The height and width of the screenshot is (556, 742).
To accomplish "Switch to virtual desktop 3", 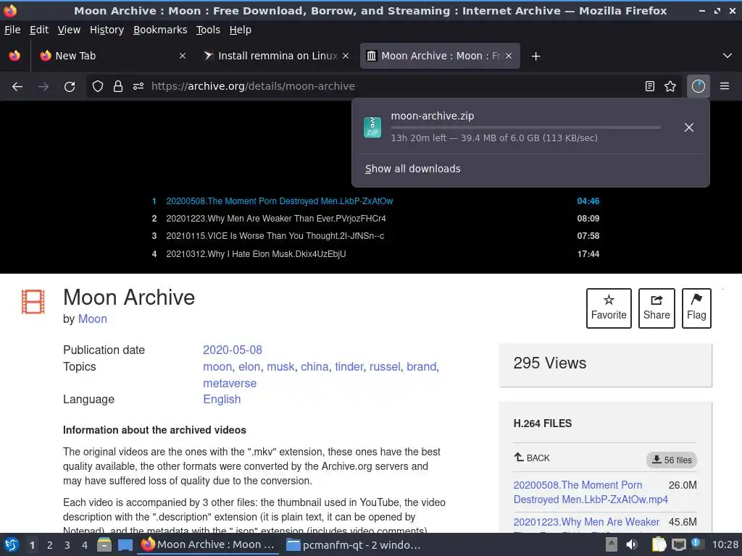I will (x=67, y=545).
